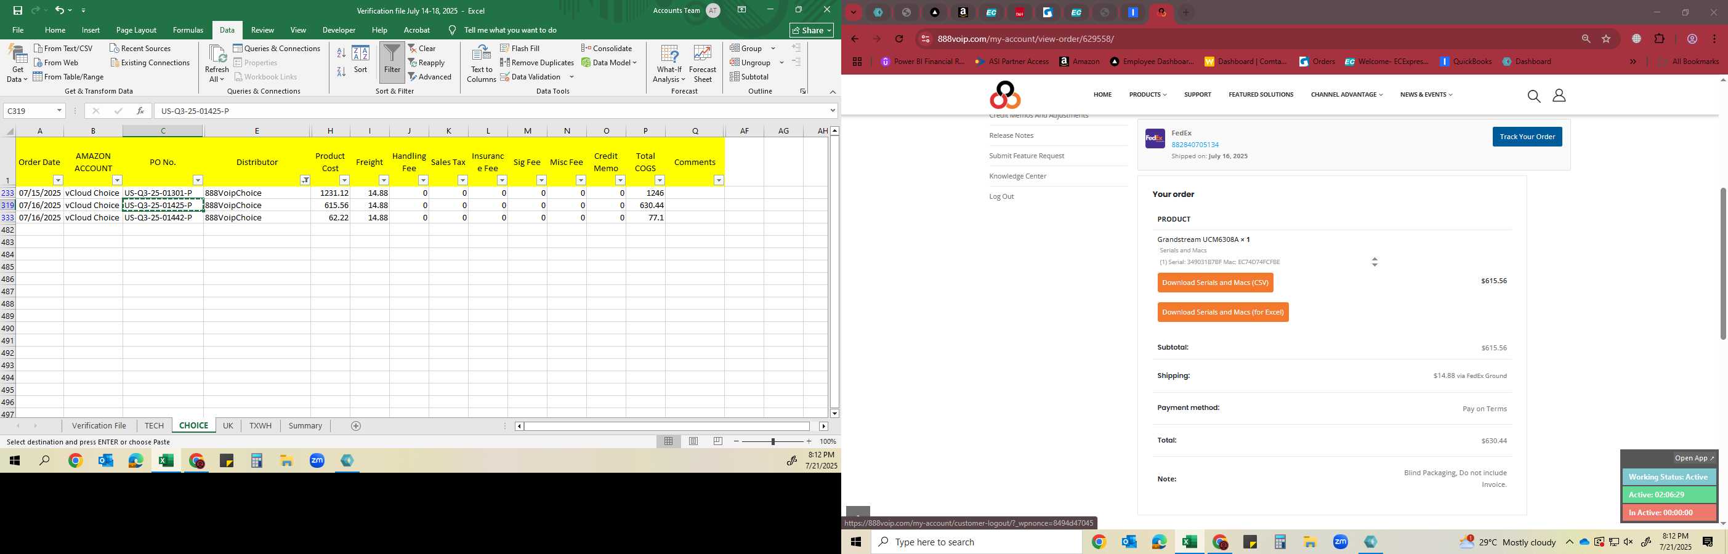Viewport: 1728px width, 554px height.
Task: Open the Sort dialog button
Action: click(361, 60)
